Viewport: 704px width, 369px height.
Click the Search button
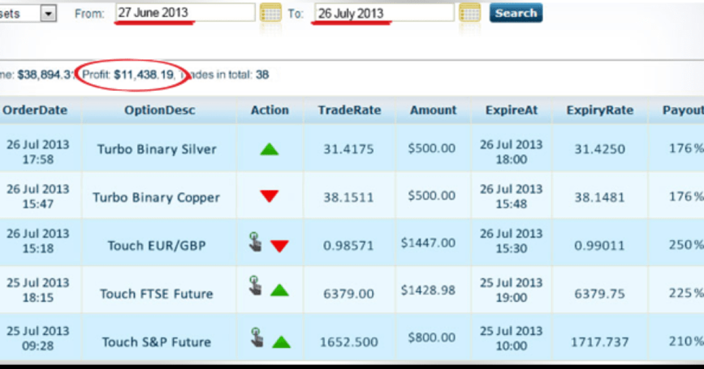(516, 13)
